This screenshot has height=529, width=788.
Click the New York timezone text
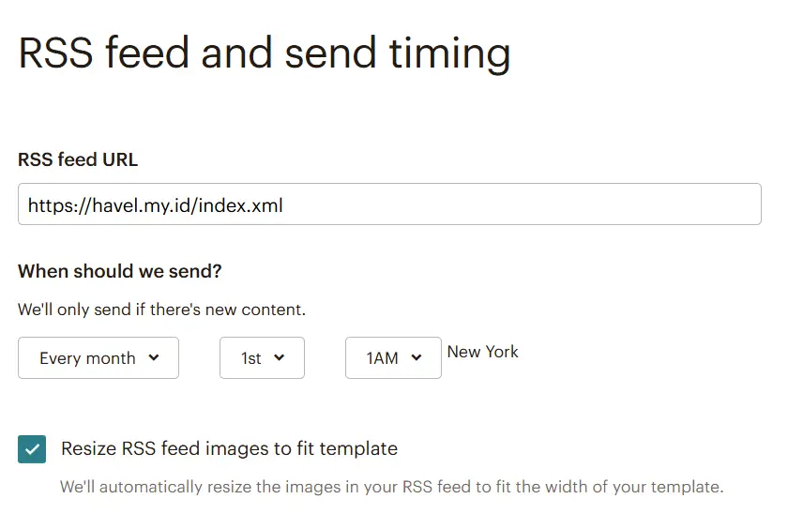pos(482,352)
